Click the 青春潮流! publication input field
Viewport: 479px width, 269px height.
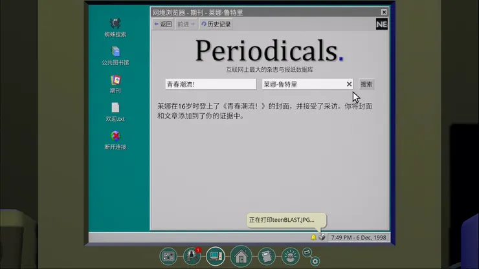coord(210,84)
